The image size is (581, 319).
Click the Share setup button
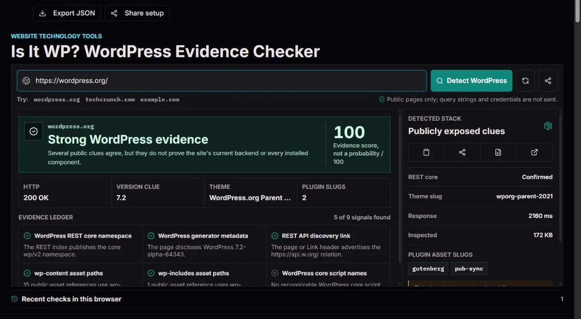(137, 13)
